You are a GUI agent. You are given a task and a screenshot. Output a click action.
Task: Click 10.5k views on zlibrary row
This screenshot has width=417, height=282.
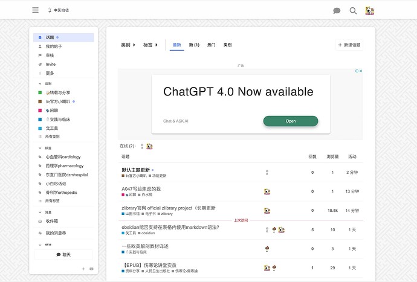[x=332, y=211]
